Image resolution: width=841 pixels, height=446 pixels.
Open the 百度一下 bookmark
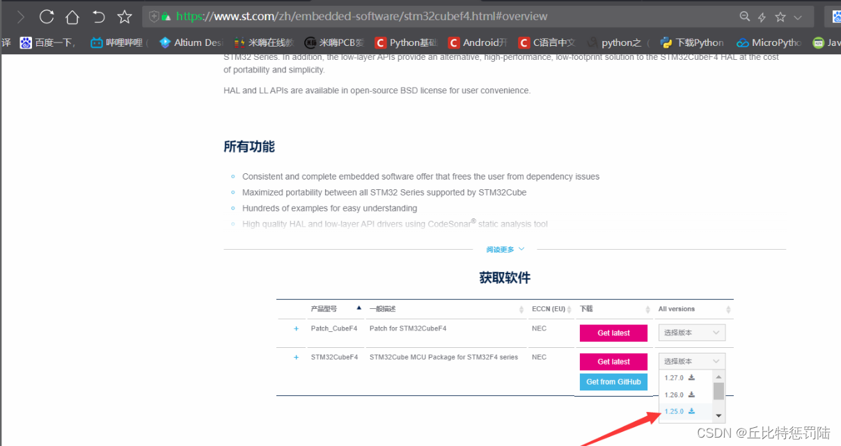(x=47, y=42)
